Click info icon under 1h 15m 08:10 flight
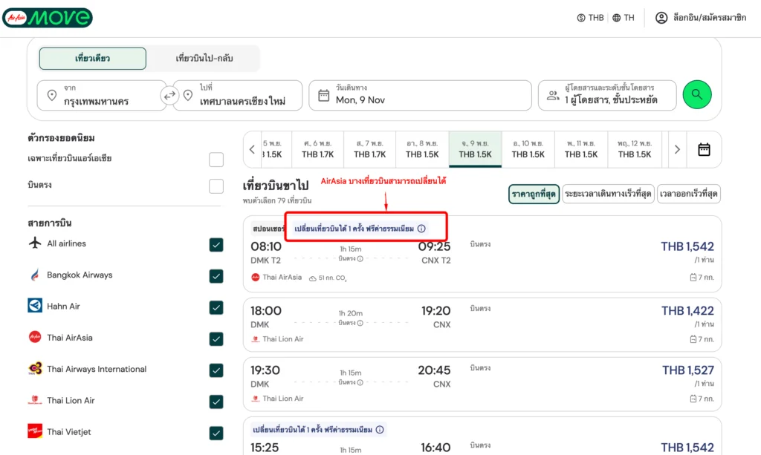Image resolution: width=761 pixels, height=455 pixels. [360, 259]
